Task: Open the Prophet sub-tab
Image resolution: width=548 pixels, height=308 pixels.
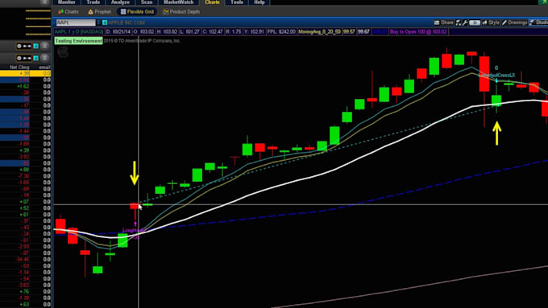Action: (100, 11)
